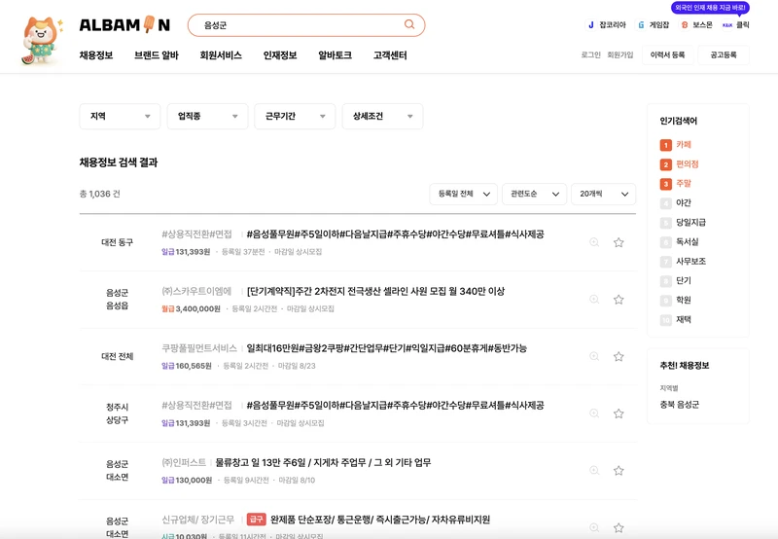Open recommended region 충북 음성군
Image resolution: width=778 pixels, height=539 pixels.
(x=679, y=405)
